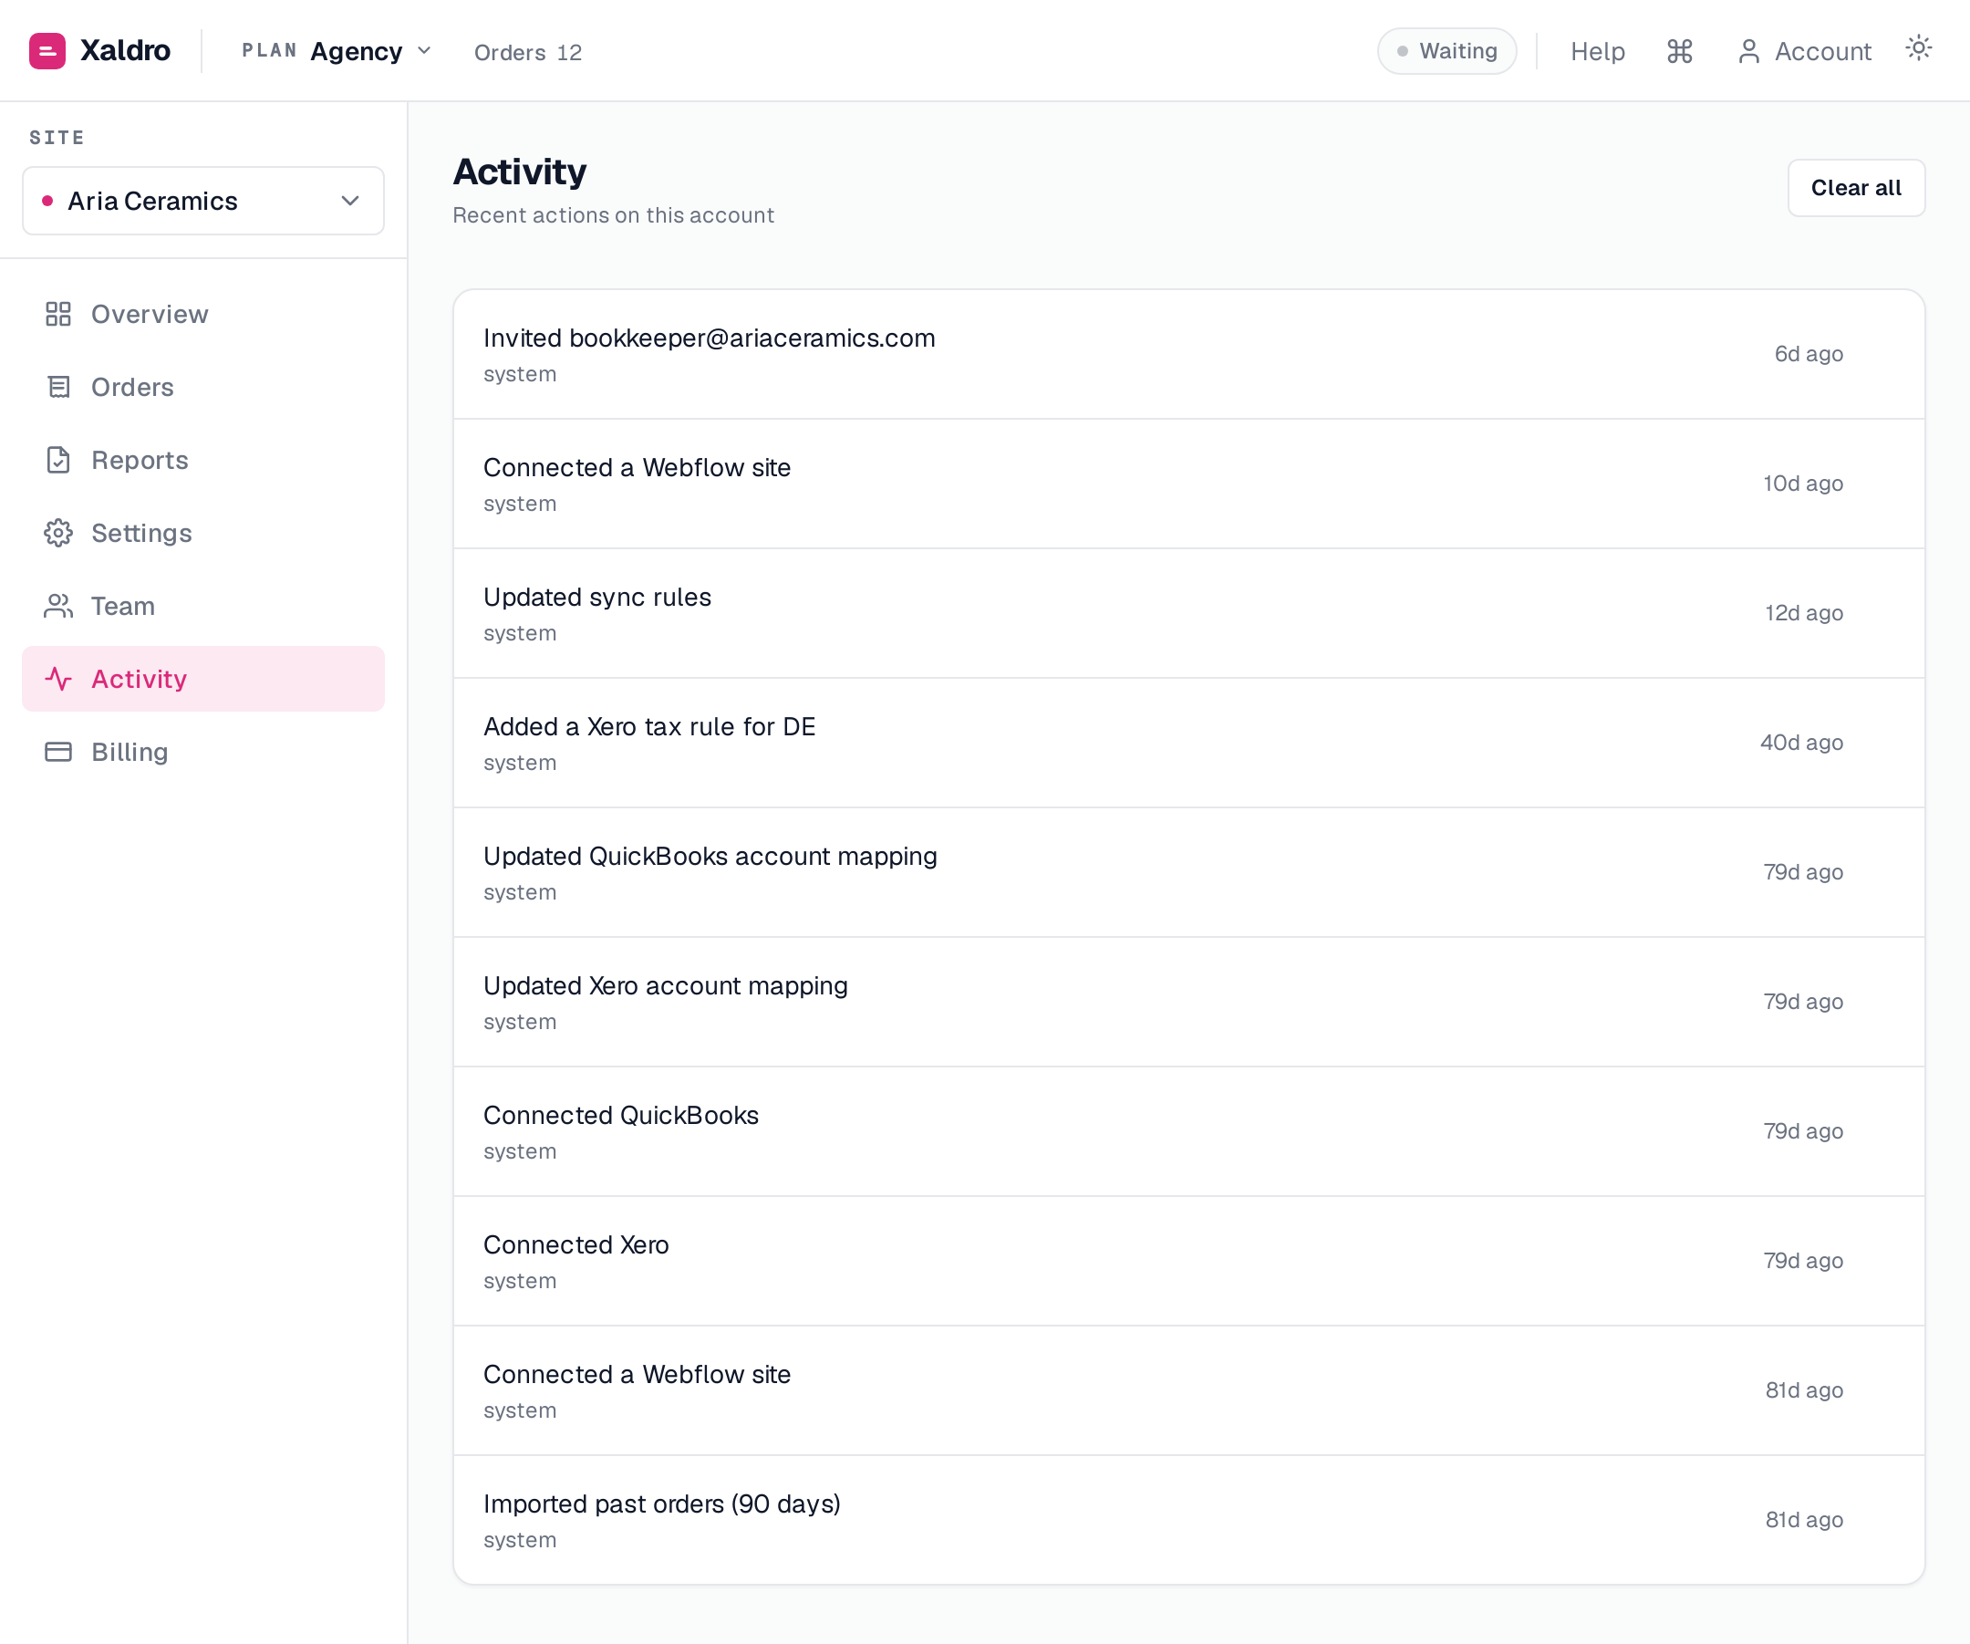The height and width of the screenshot is (1644, 1970).
Task: Select Activity in sidebar
Action: point(203,679)
